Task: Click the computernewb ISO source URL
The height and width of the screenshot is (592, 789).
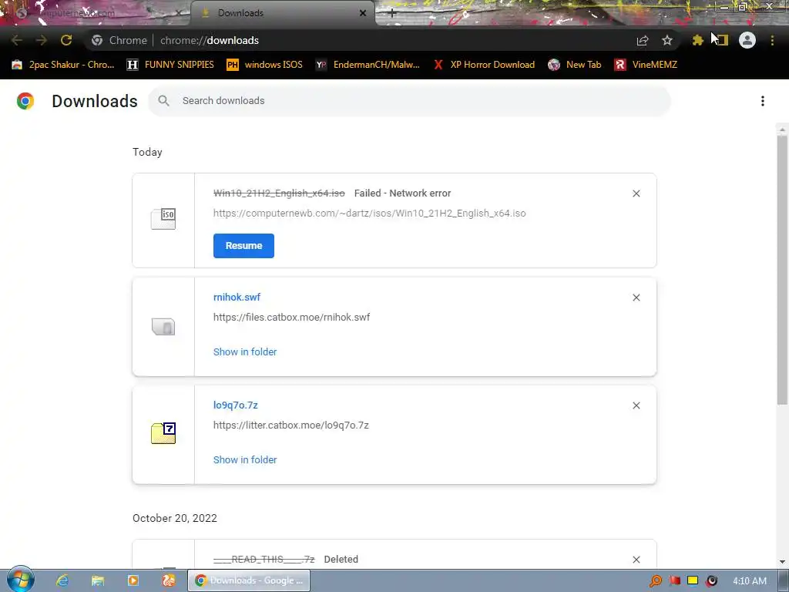Action: (x=369, y=213)
